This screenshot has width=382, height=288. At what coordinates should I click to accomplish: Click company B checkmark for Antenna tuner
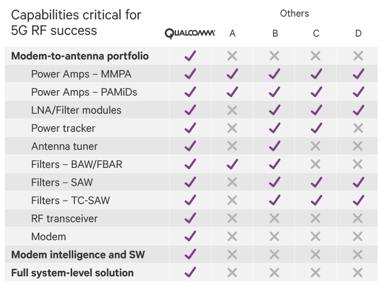pos(275,146)
